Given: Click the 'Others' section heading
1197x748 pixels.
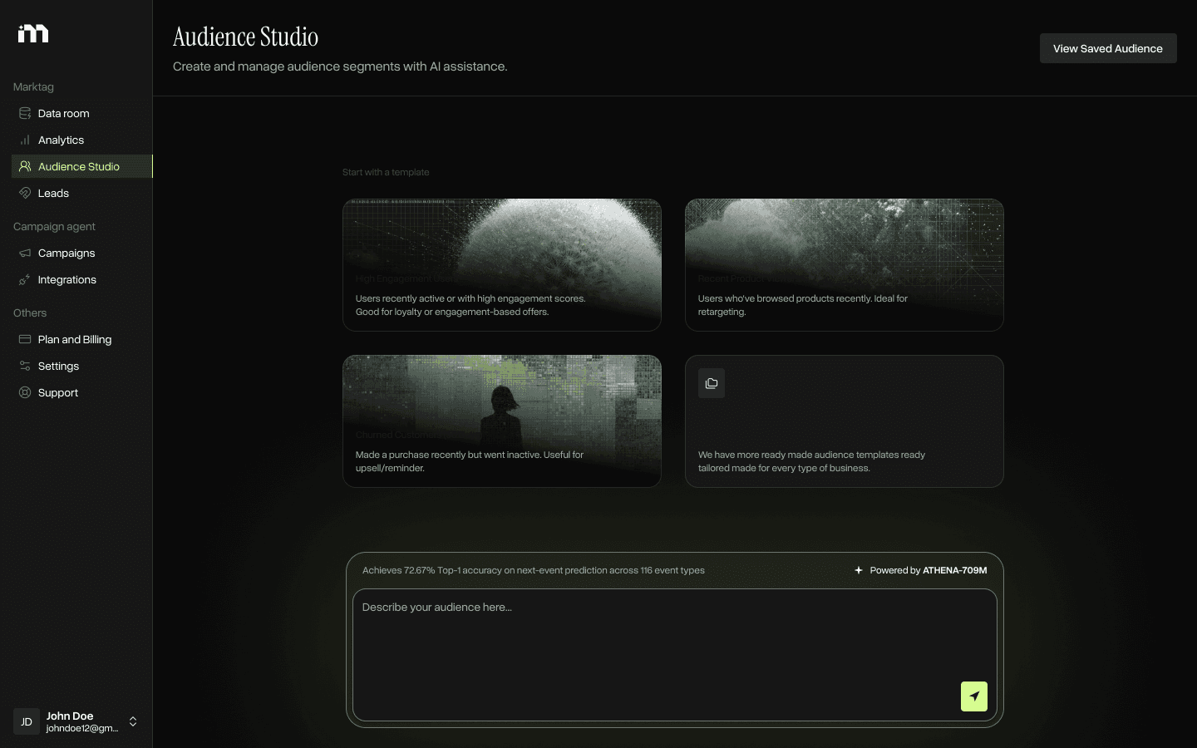Looking at the screenshot, I should point(30,312).
